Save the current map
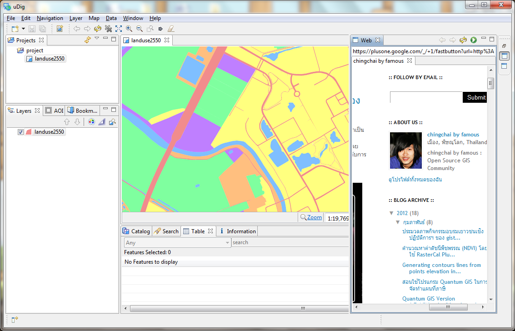The image size is (515, 331). point(32,28)
